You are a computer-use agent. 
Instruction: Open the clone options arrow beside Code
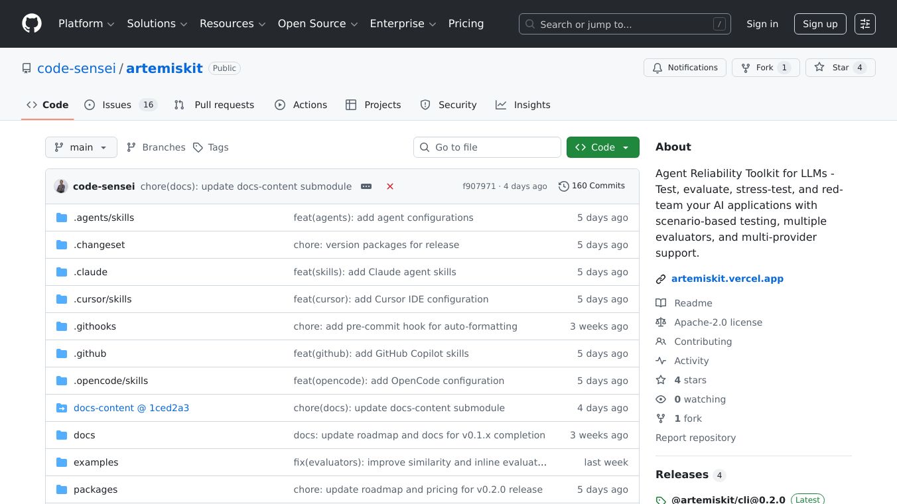click(625, 147)
